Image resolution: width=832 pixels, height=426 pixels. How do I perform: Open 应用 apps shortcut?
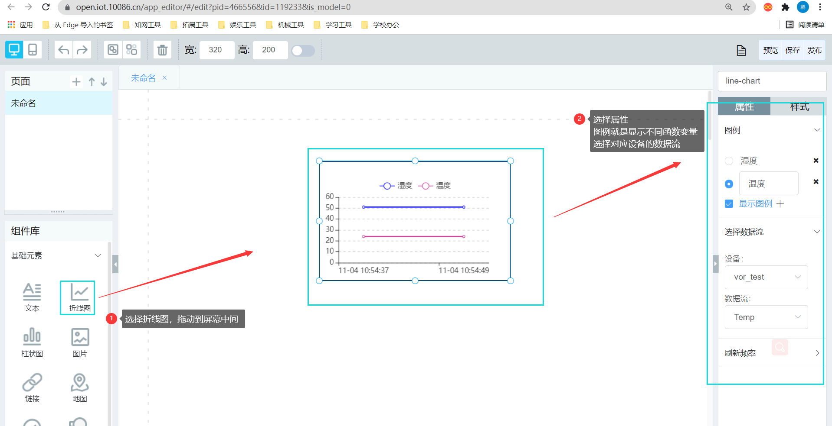point(20,25)
